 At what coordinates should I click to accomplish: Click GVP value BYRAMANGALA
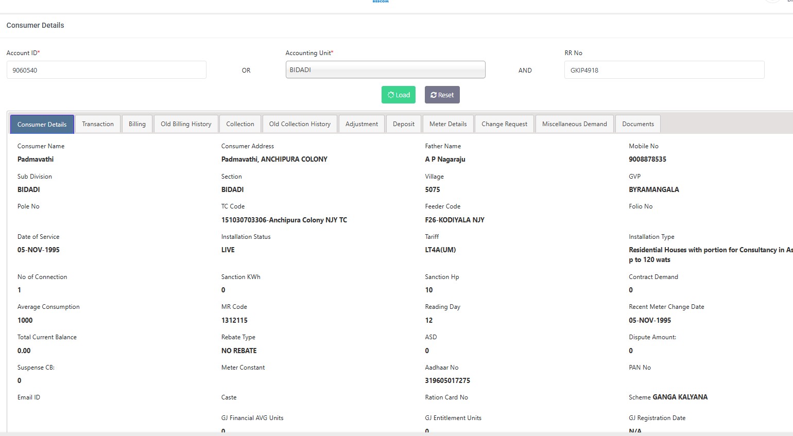pyautogui.click(x=654, y=189)
